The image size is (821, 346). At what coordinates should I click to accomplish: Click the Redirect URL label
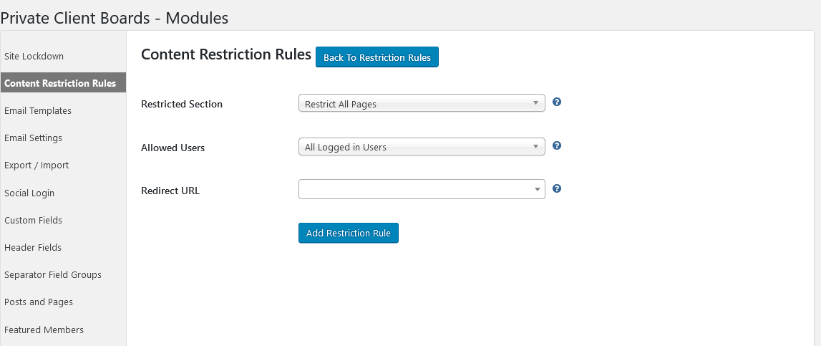point(170,191)
